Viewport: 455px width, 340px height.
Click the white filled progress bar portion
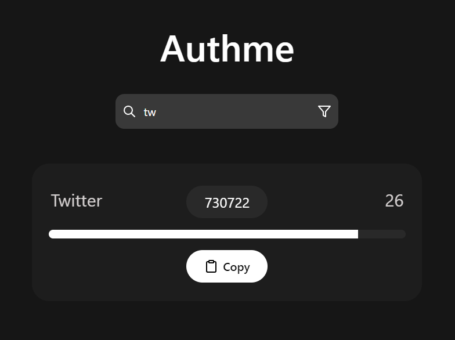[x=203, y=234]
